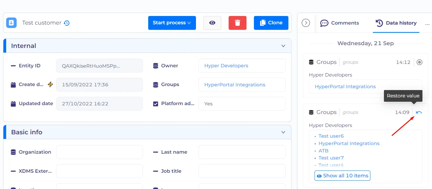Open the Hyper Developers owner link
Image resolution: width=432 pixels, height=189 pixels.
(226, 66)
